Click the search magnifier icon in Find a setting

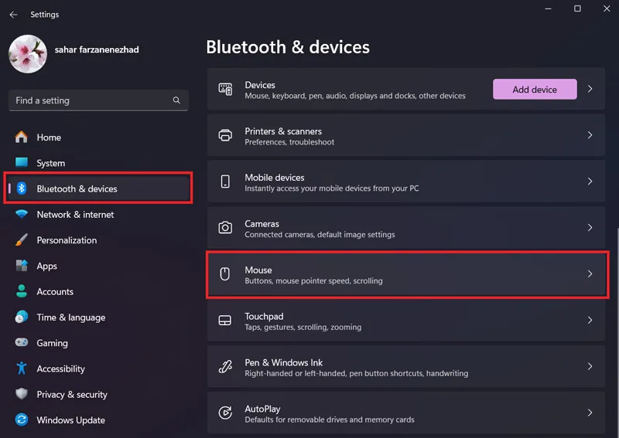pyautogui.click(x=176, y=100)
